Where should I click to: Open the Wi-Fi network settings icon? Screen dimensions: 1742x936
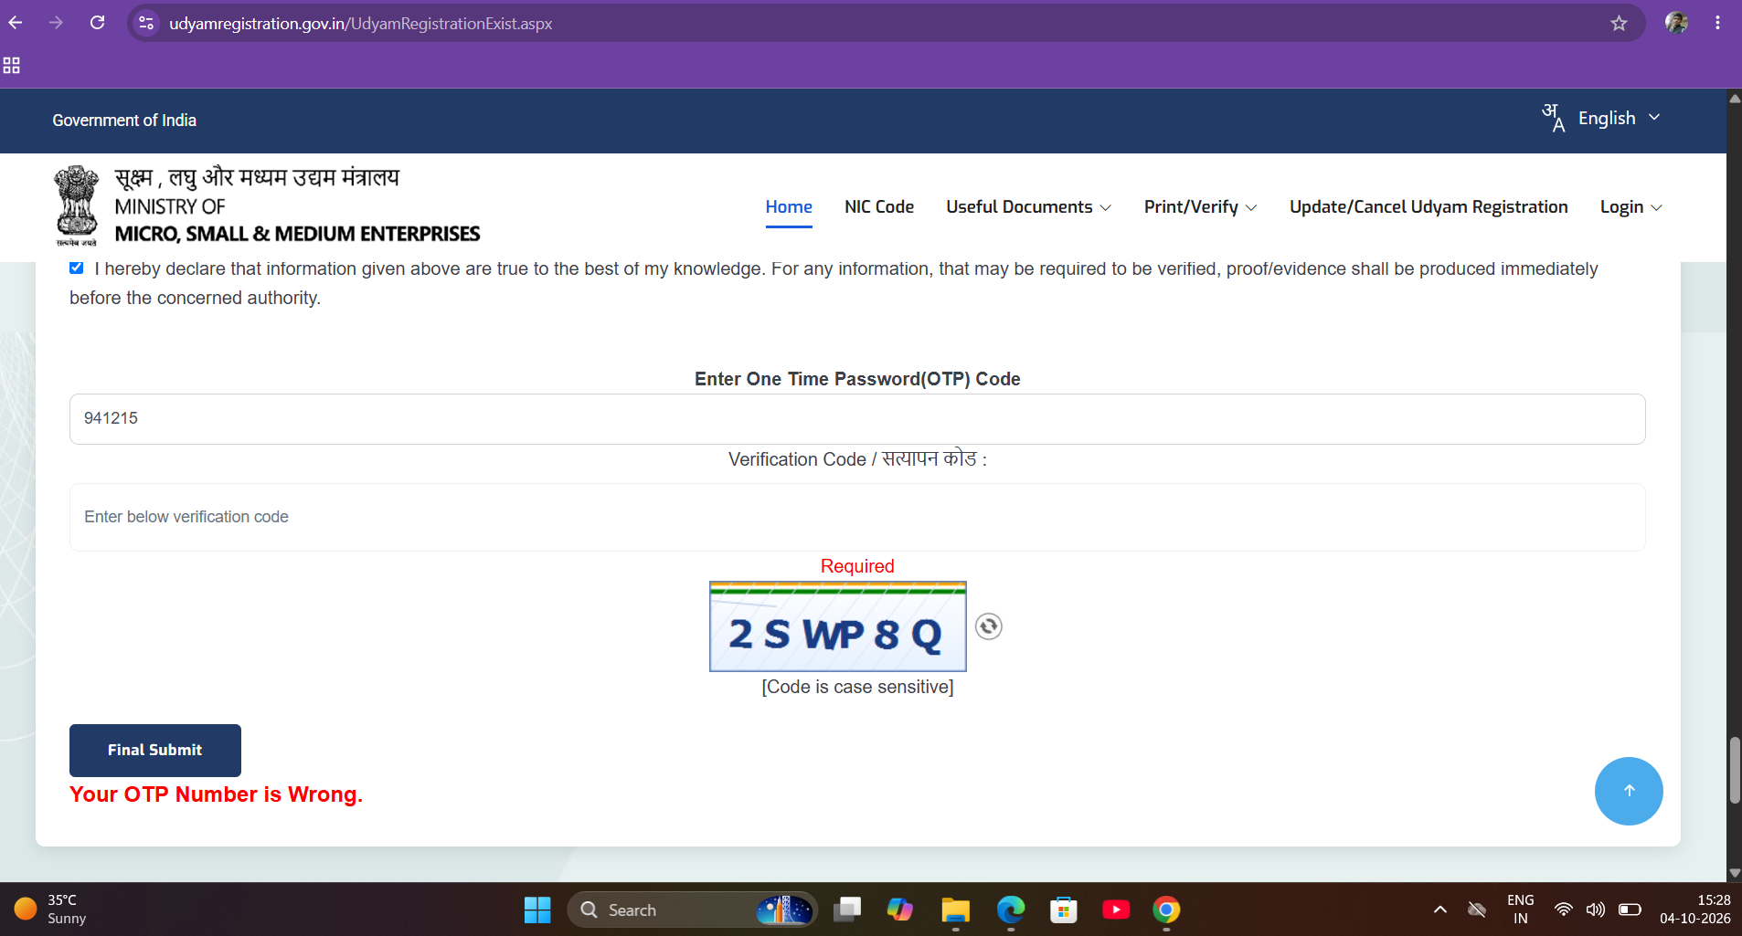(1564, 910)
